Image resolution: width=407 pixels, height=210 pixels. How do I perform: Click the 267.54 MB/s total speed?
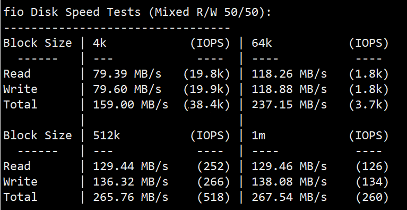[289, 197]
